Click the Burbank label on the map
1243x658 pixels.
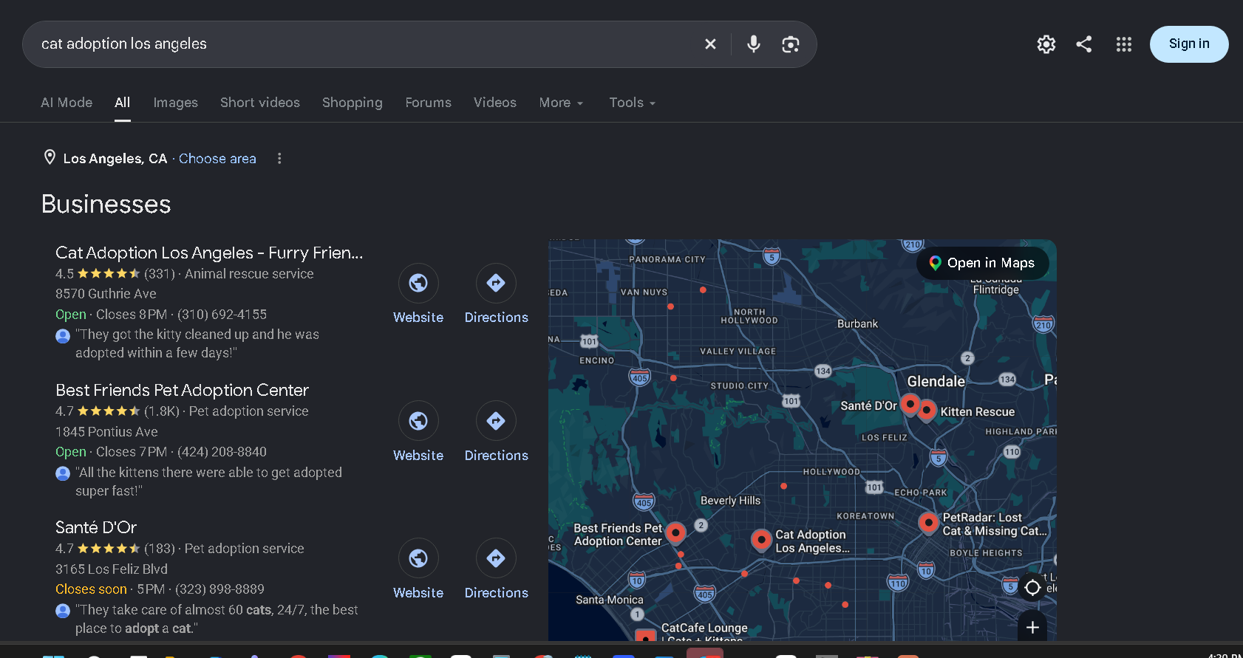coord(857,324)
